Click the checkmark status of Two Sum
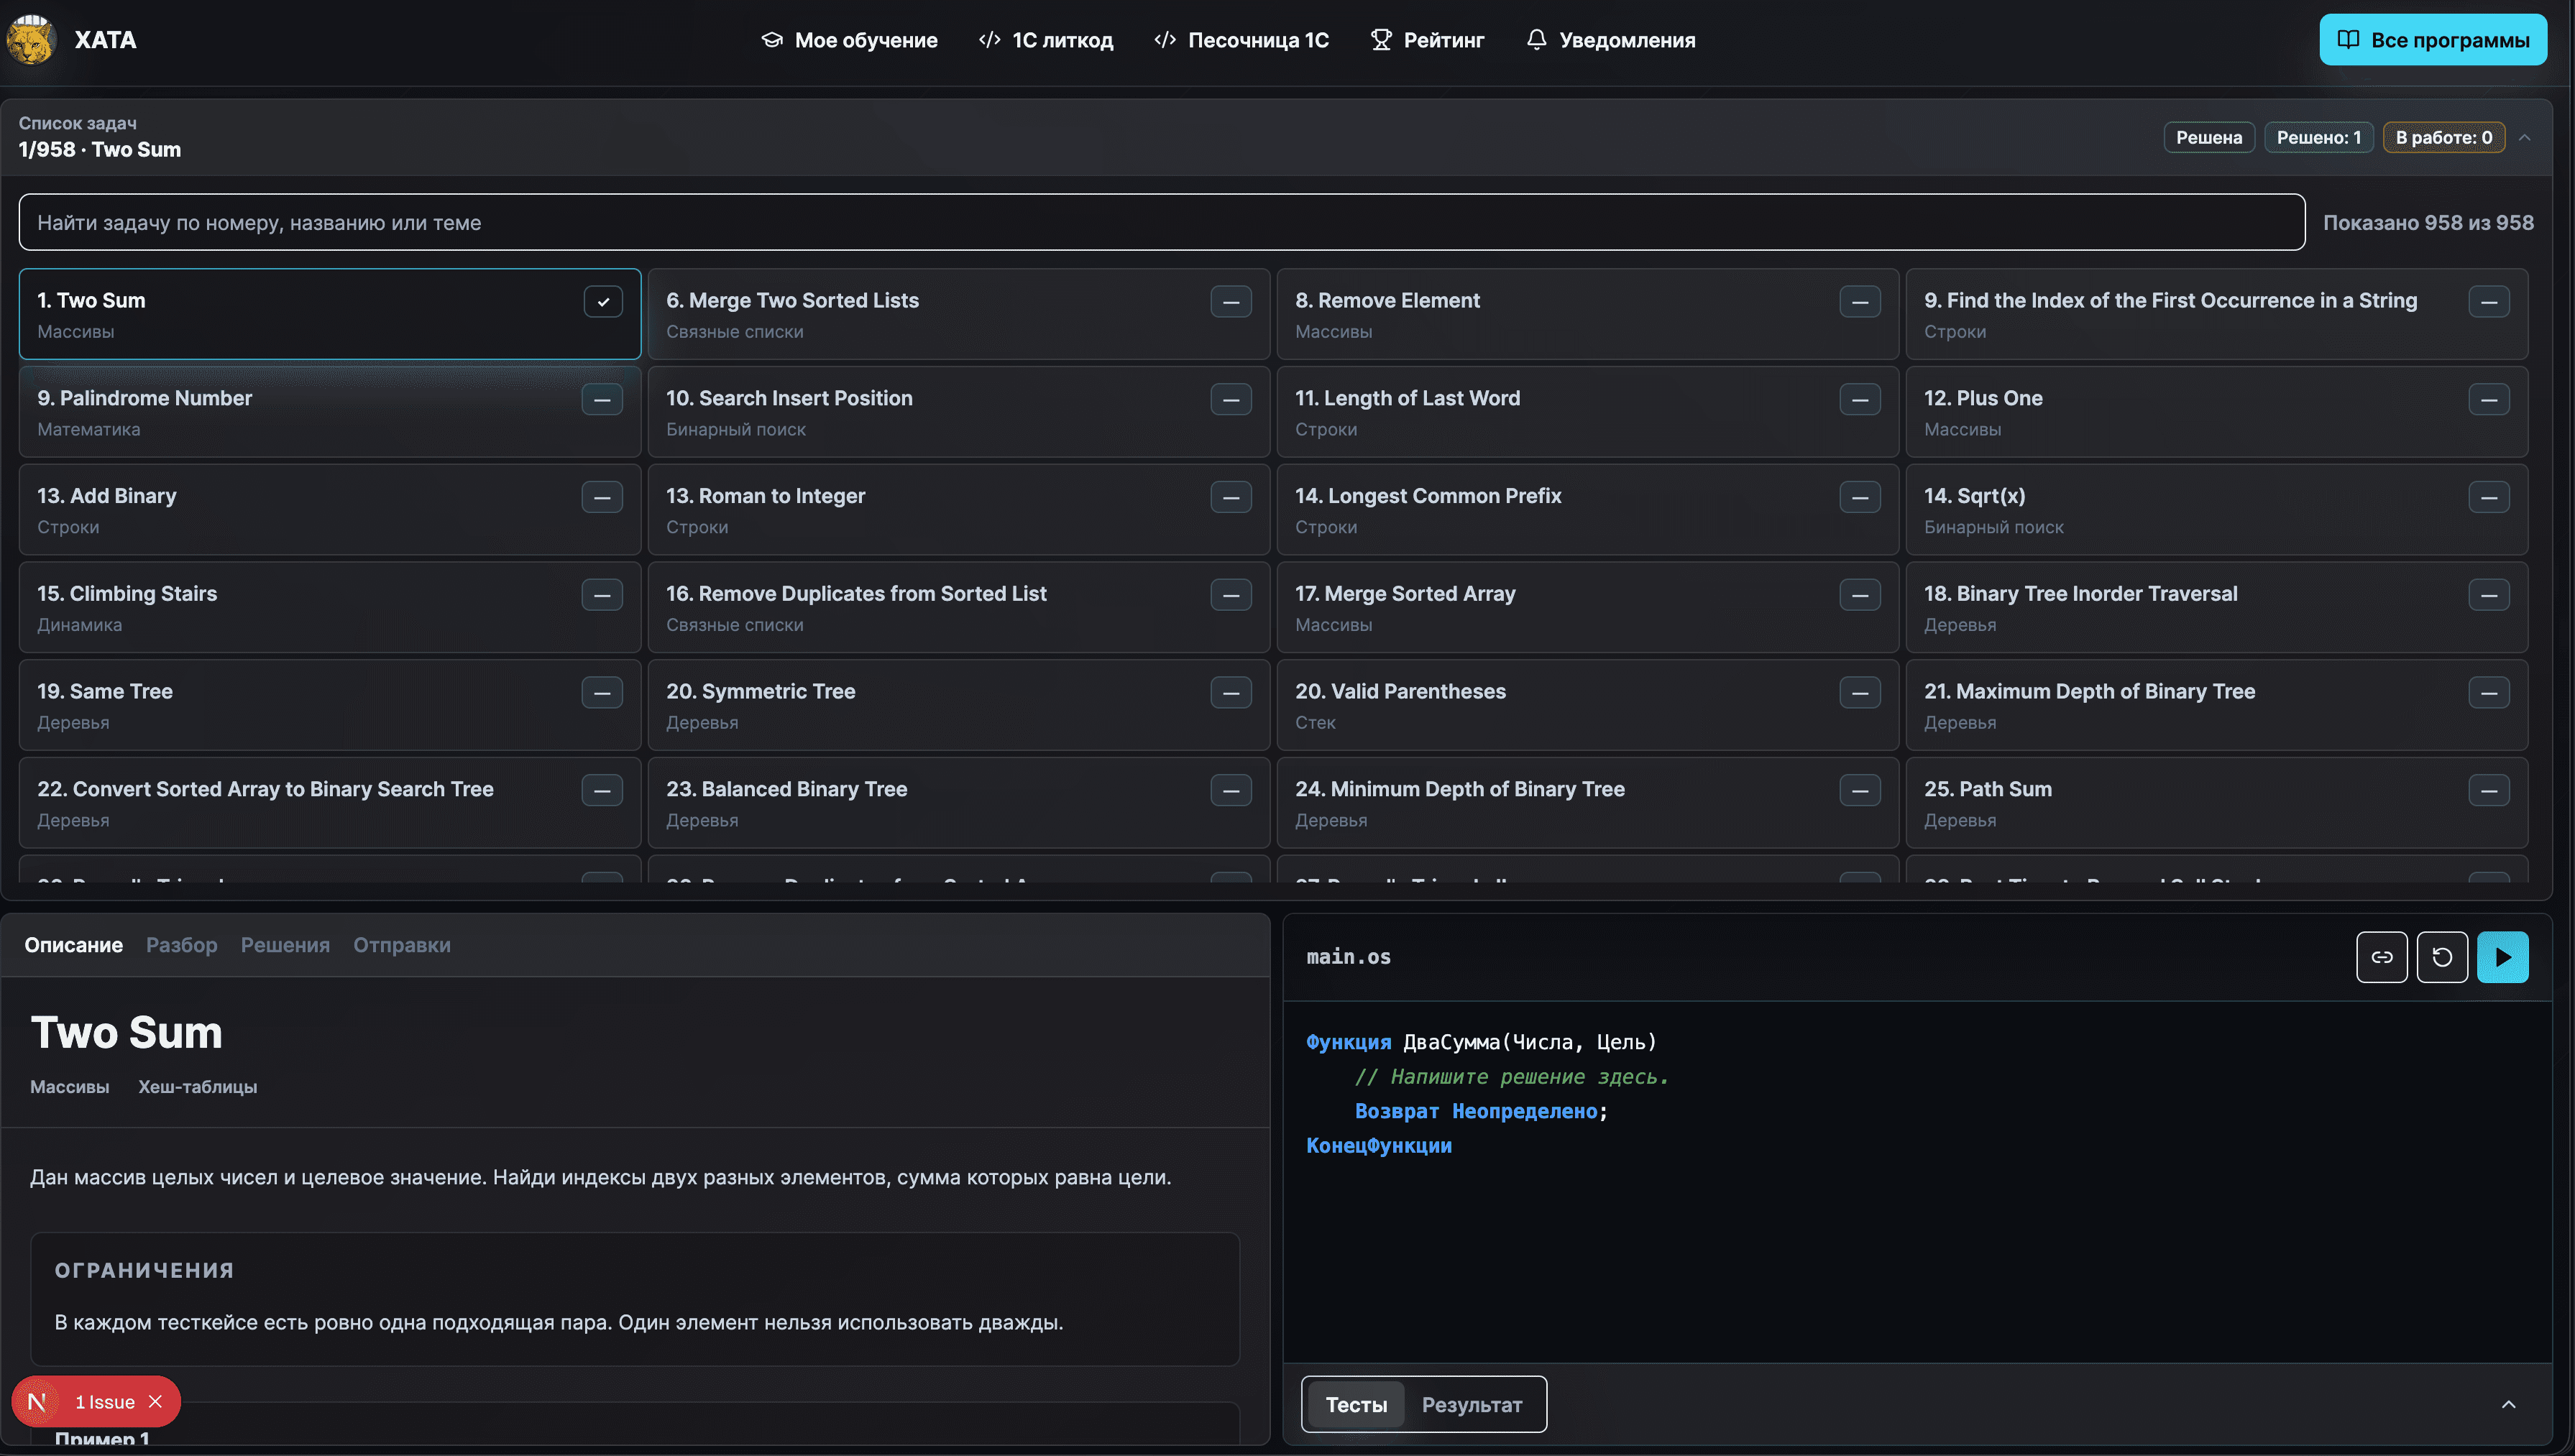Screen dimensions: 2575x1456 coord(603,301)
